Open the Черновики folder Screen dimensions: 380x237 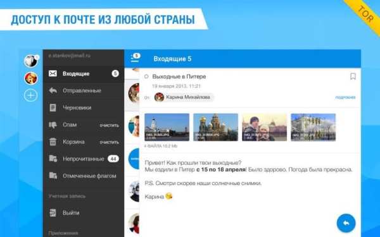84,107
